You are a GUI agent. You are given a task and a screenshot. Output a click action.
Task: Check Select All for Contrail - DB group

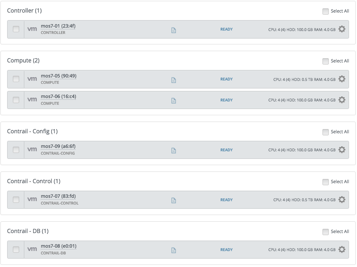click(x=326, y=232)
